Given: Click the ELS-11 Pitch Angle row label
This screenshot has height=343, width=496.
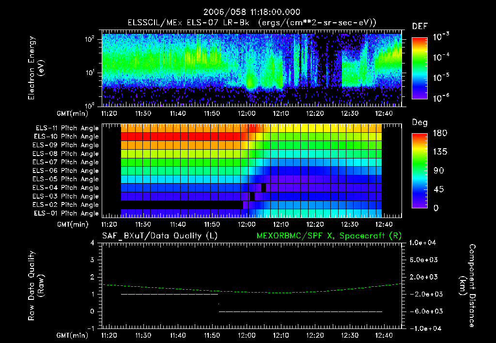Looking at the screenshot, I should pyautogui.click(x=67, y=128).
